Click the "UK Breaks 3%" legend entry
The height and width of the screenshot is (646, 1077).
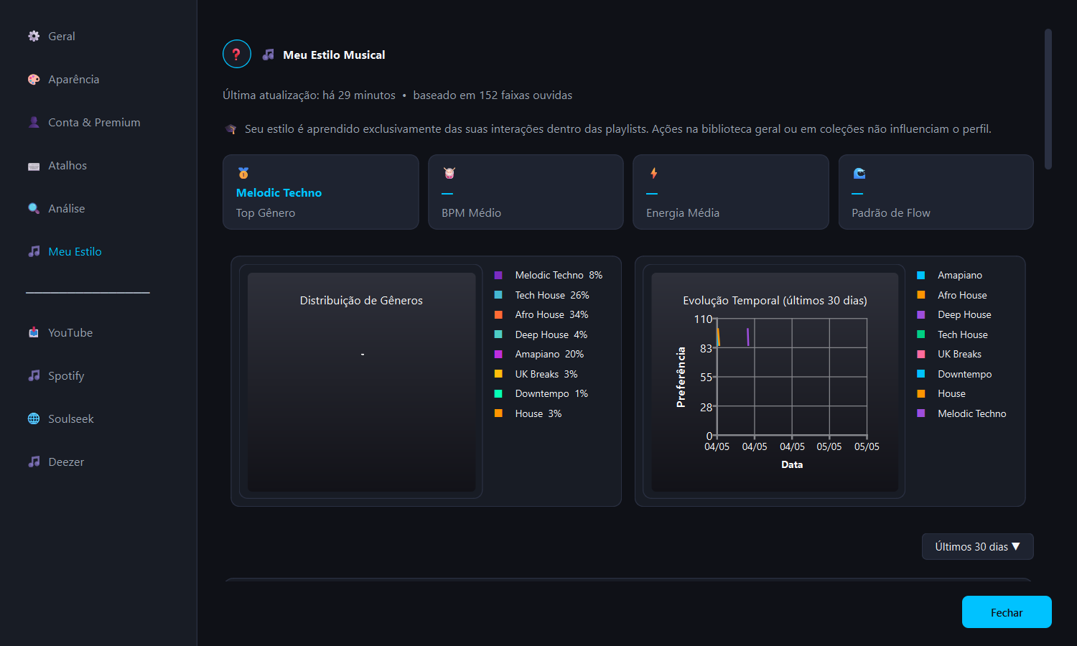coord(546,374)
